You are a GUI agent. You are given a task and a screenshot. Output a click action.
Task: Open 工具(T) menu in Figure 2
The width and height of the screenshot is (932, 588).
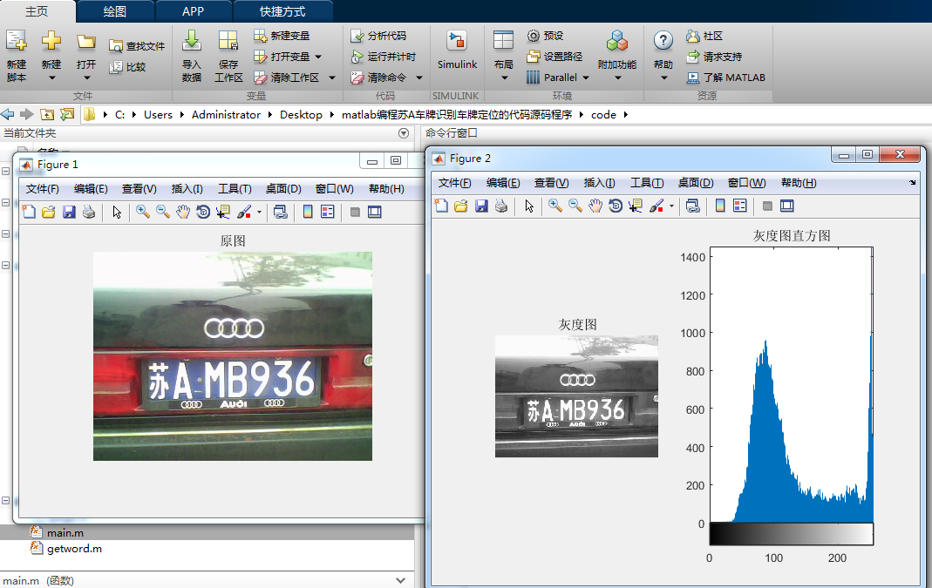(x=647, y=183)
